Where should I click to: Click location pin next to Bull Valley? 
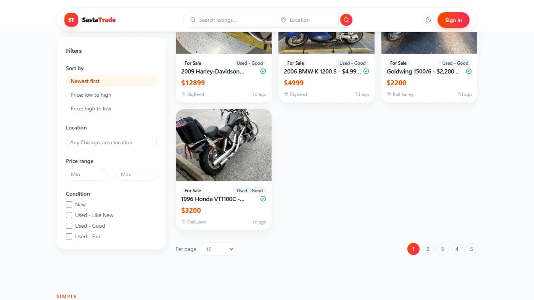(389, 94)
